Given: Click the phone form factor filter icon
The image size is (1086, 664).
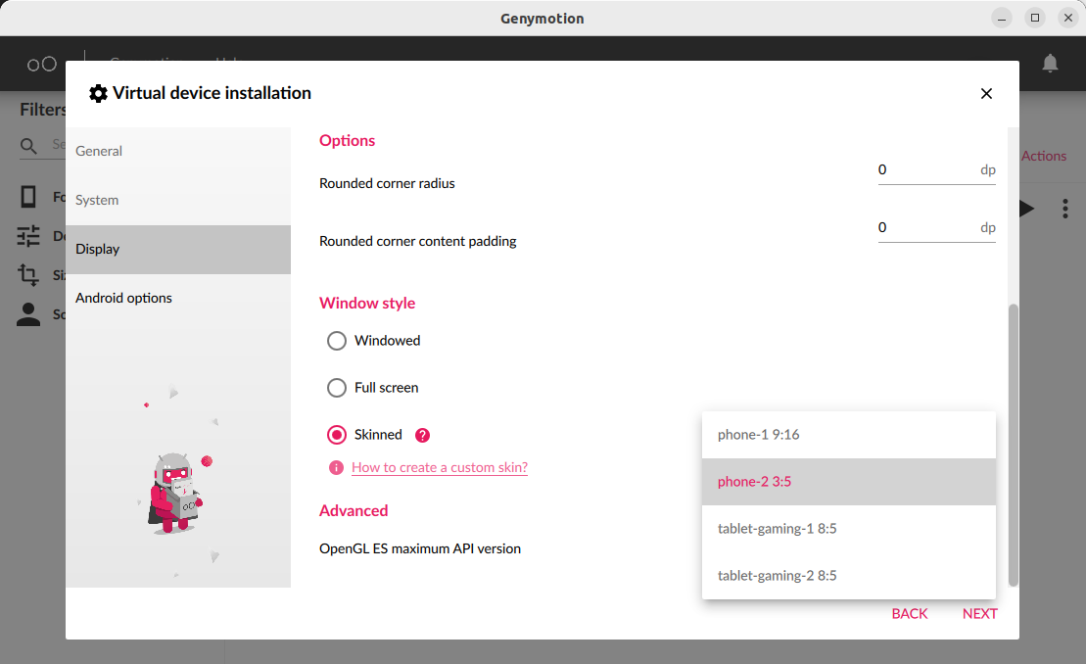Looking at the screenshot, I should [x=29, y=197].
